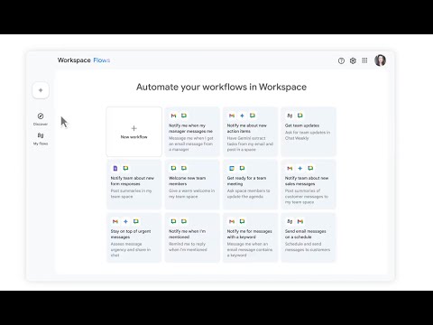The image size is (433, 325).
Task: Click the sparkle create button in sidebar
Action: pos(41,90)
